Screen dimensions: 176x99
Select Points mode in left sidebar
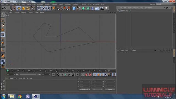pos(3,35)
